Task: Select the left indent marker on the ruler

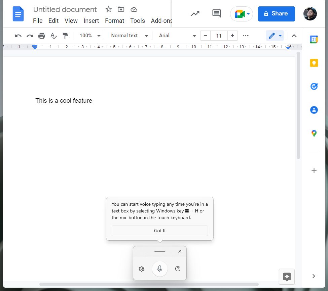Action: pyautogui.click(x=35, y=48)
